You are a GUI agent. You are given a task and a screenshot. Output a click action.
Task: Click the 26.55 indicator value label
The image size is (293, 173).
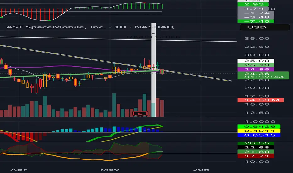pyautogui.click(x=256, y=143)
